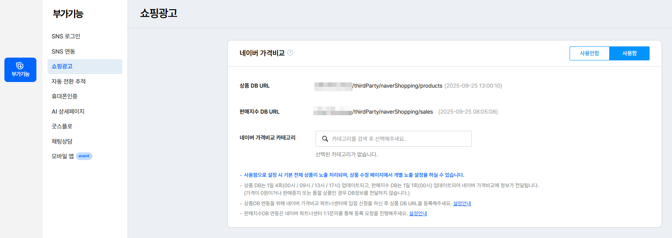This screenshot has height=238, width=672.
Task: Open 설정안내 link for 상품DB 연동
Action: pos(462,204)
